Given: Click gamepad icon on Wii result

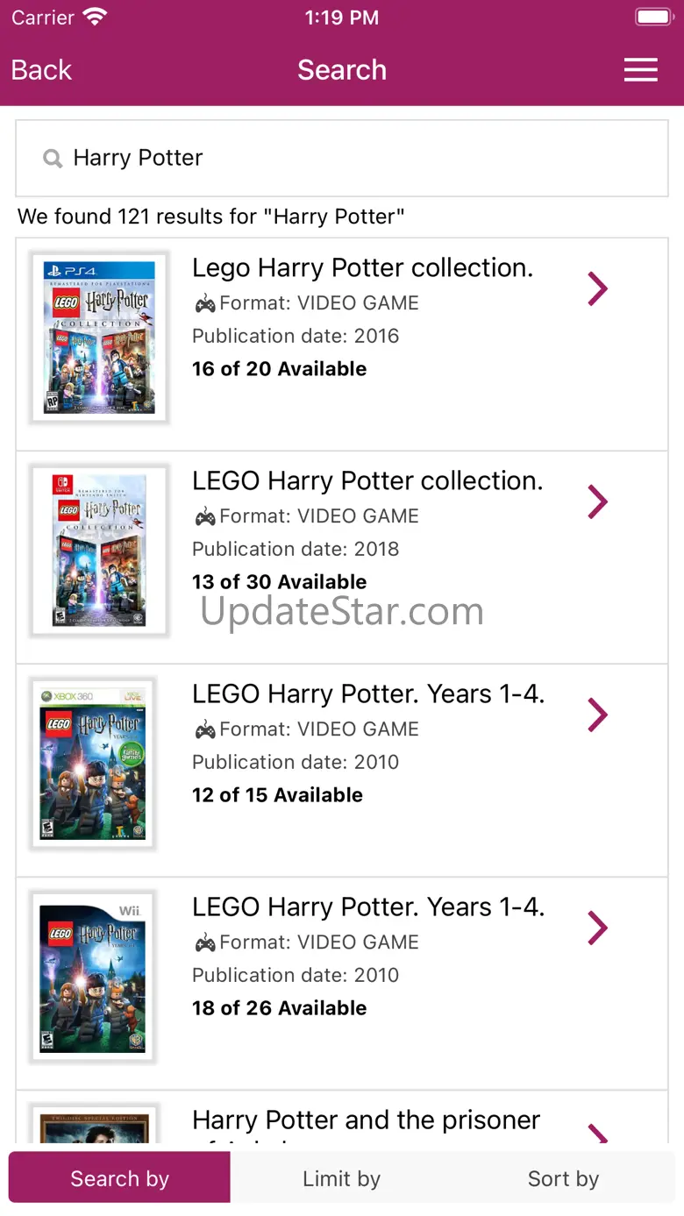Looking at the screenshot, I should (204, 943).
